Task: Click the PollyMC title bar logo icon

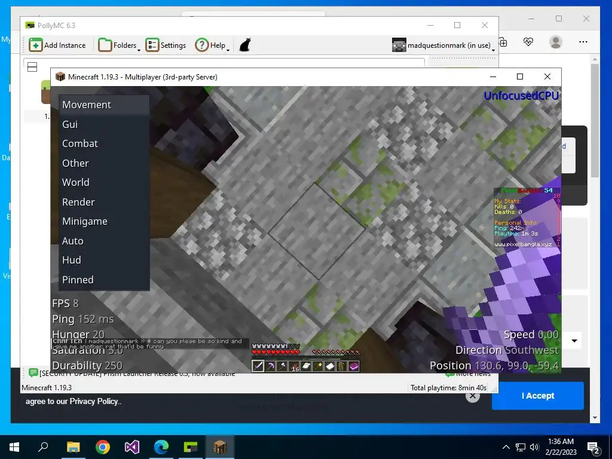Action: [30, 25]
